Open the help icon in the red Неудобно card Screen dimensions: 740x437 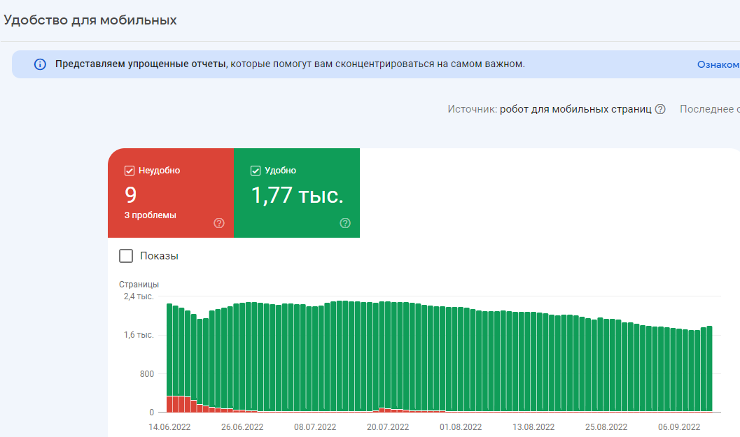(219, 223)
